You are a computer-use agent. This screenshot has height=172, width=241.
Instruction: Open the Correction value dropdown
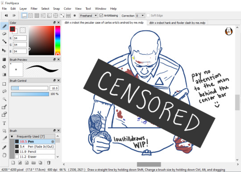[140, 16]
